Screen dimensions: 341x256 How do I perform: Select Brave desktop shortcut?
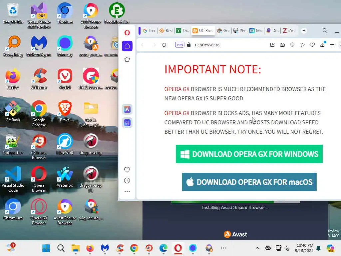pyautogui.click(x=65, y=111)
